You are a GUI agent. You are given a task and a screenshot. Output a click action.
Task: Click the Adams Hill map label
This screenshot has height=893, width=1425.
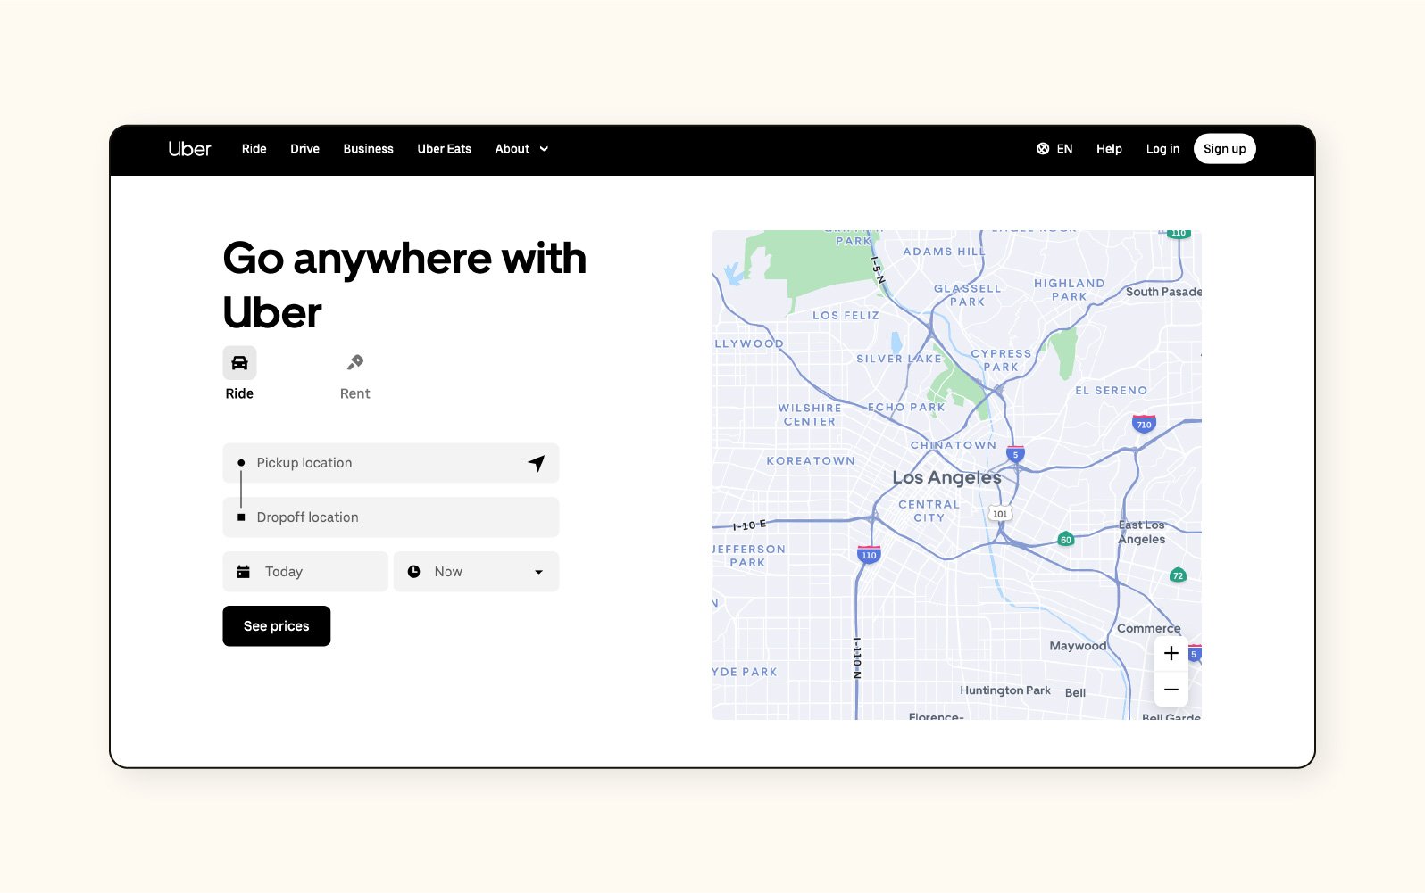944,252
